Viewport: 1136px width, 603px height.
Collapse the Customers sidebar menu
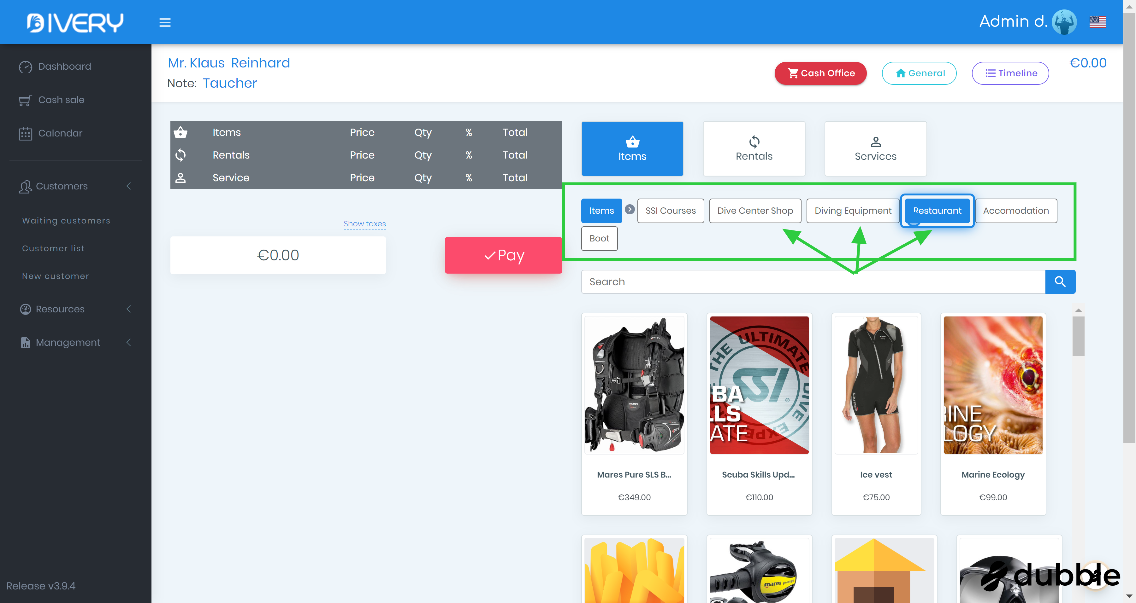pos(62,186)
